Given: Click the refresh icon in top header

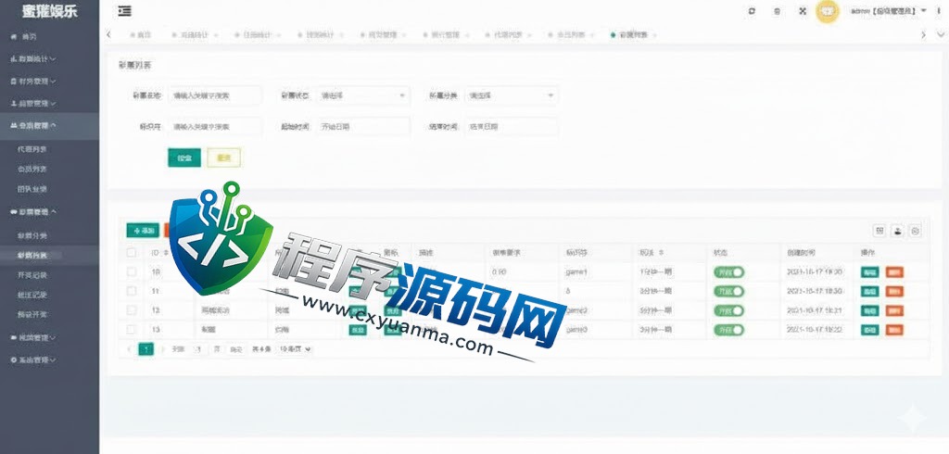Looking at the screenshot, I should (x=752, y=11).
